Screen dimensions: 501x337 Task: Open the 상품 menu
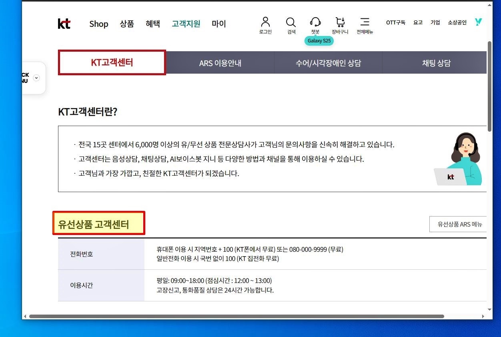point(127,24)
